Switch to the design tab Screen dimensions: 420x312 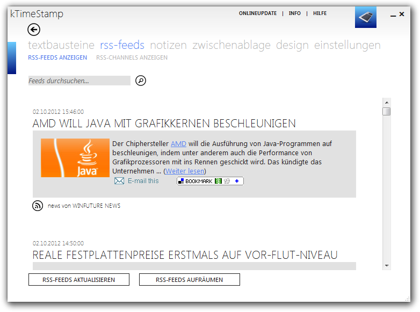pyautogui.click(x=292, y=45)
